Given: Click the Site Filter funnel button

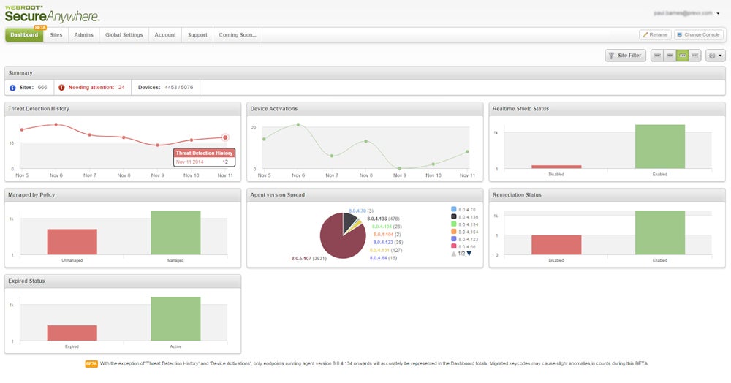Looking at the screenshot, I should pyautogui.click(x=625, y=56).
